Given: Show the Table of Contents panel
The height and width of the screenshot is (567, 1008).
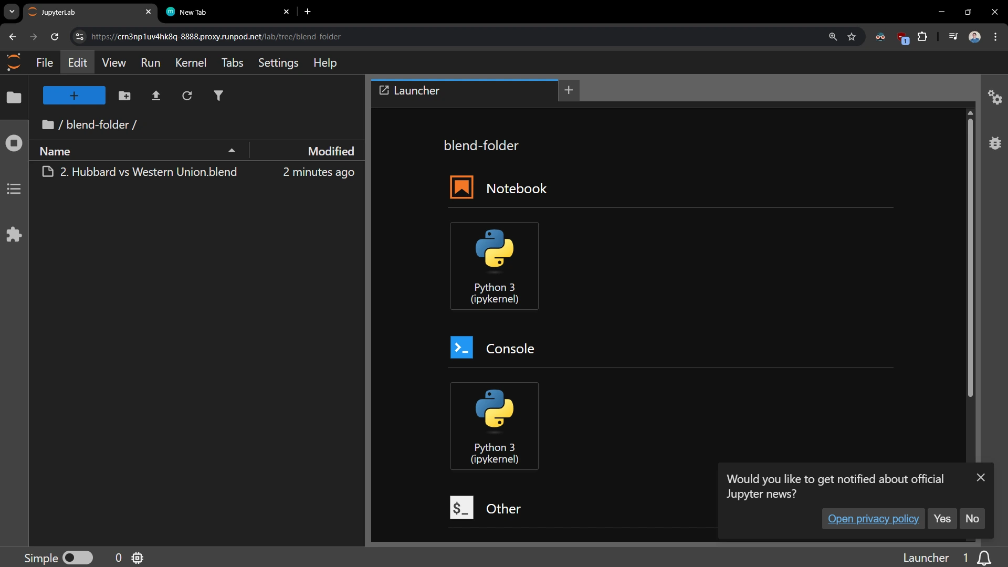Looking at the screenshot, I should point(14,189).
